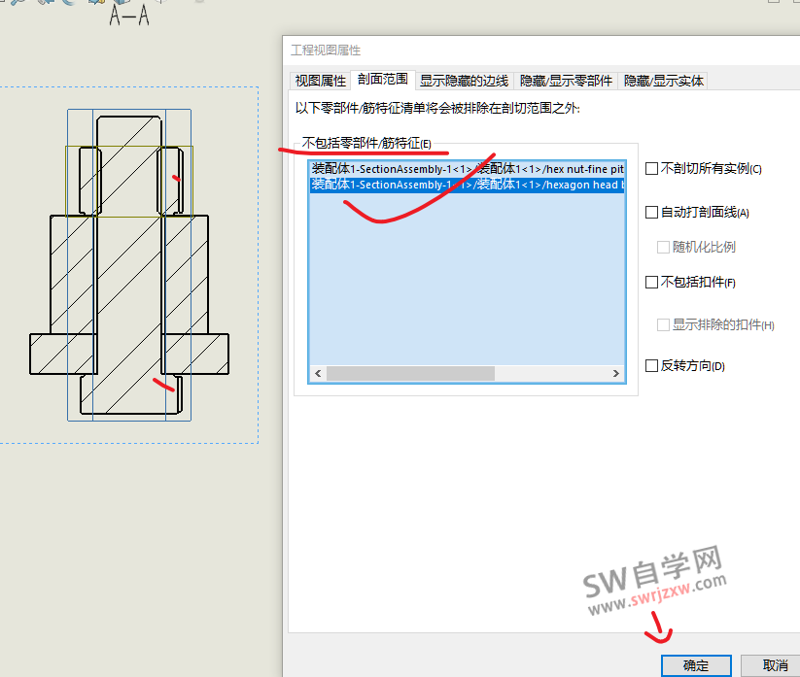Select the hex nut-fine pitch list entry
Viewport: 800px width, 677px height.
pyautogui.click(x=467, y=169)
